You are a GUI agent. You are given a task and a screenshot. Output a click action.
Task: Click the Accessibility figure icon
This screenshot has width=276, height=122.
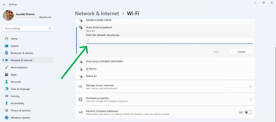7,103
